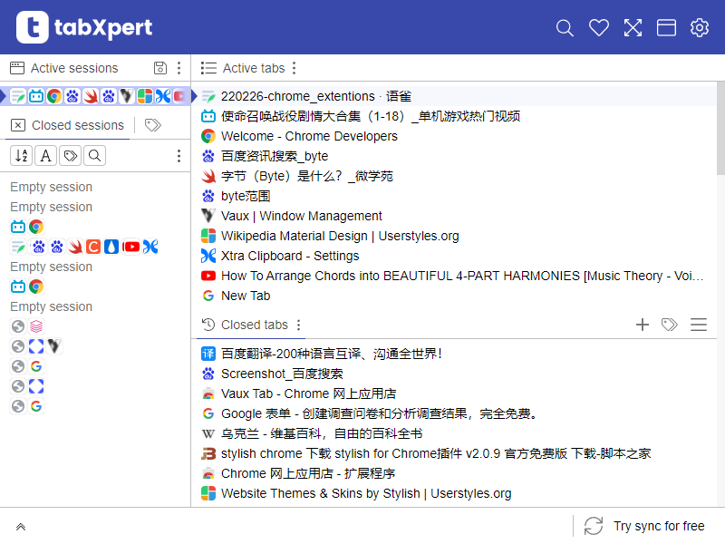Viewport: 725px width, 544px height.
Task: Reopen Google 表单 closed tab
Action: pyautogui.click(x=454, y=413)
